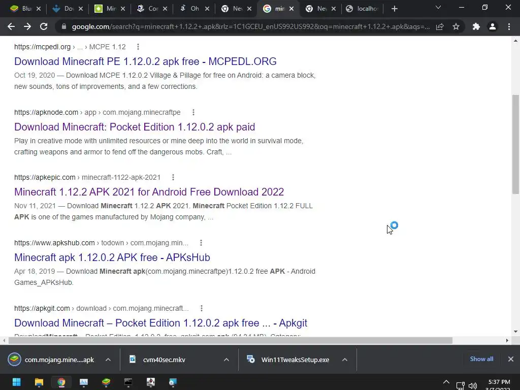
Task: Bookmark this page with star icon
Action: click(x=456, y=26)
